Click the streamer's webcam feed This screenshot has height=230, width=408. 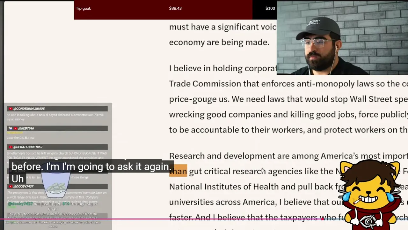[x=342, y=38]
